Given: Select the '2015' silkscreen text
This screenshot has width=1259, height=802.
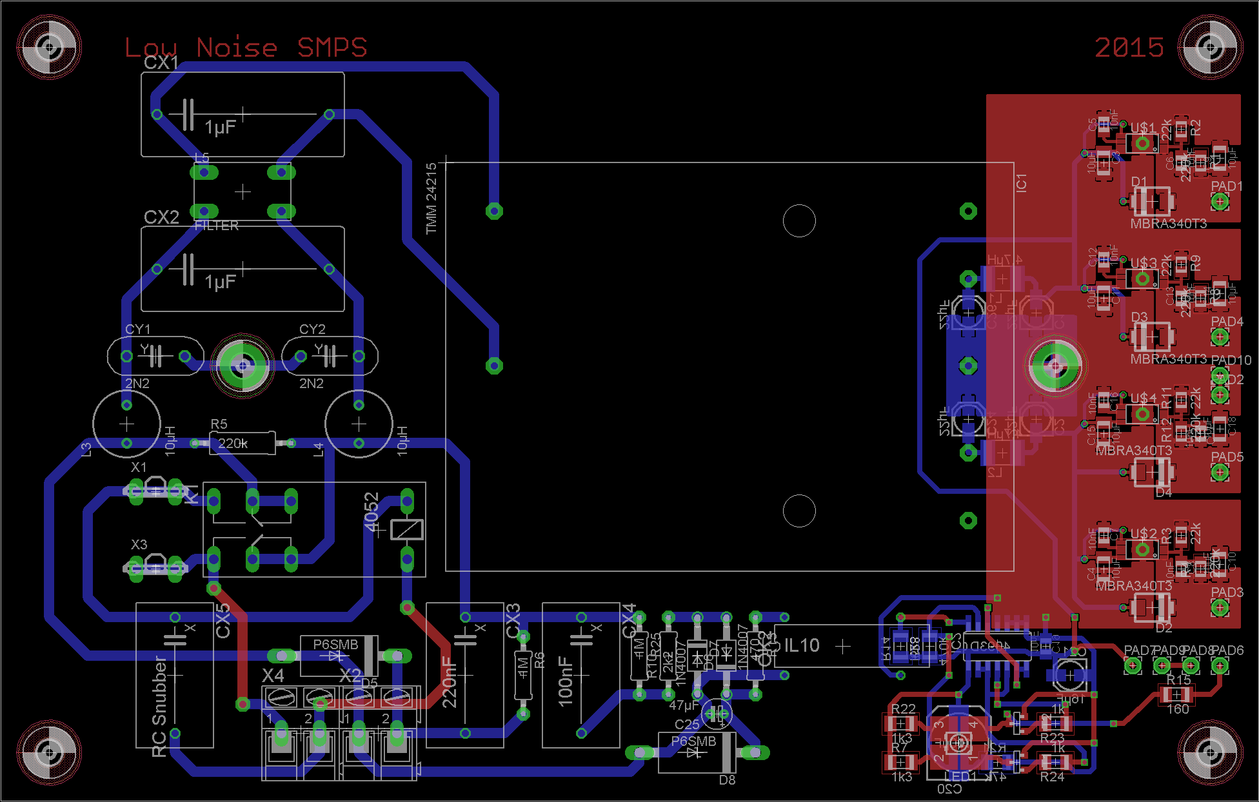Looking at the screenshot, I should (1129, 48).
